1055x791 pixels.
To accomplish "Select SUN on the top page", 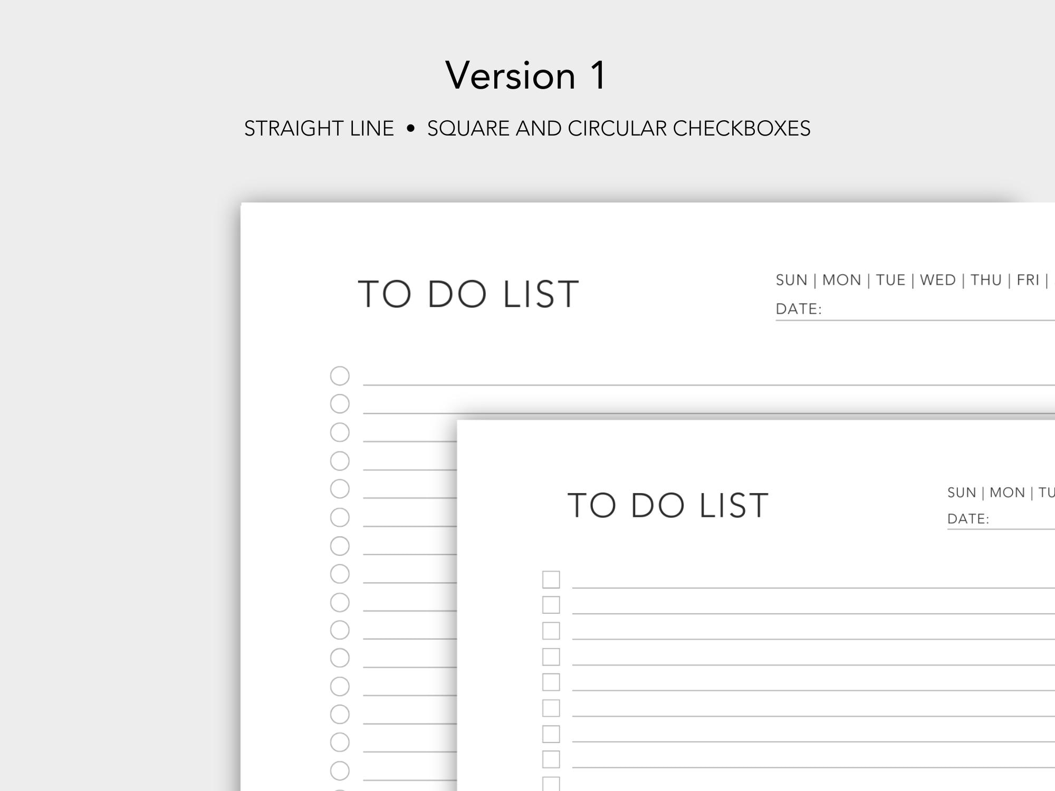I will [791, 280].
